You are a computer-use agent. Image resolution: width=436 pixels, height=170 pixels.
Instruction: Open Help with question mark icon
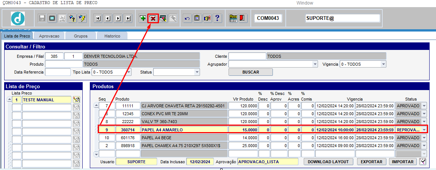[x=217, y=18]
